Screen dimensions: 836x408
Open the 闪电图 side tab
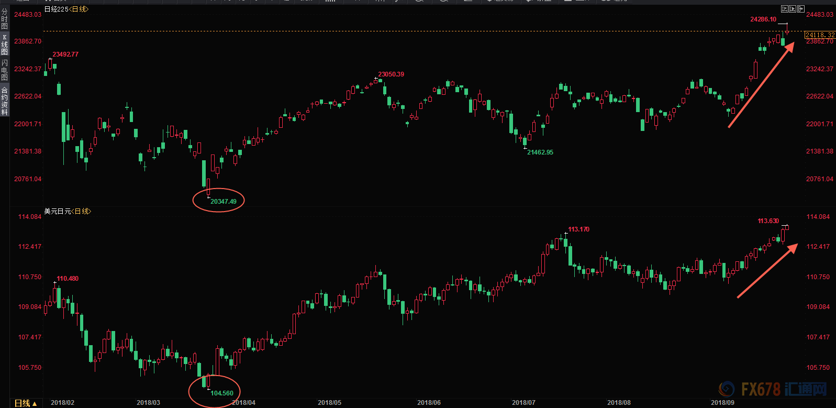click(x=5, y=70)
